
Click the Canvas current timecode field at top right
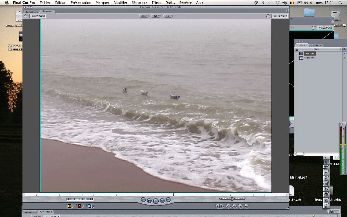click(280, 16)
